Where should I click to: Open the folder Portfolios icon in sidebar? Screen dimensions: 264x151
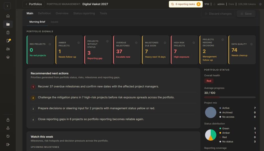(x=8, y=24)
